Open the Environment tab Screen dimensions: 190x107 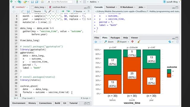click(19, 103)
